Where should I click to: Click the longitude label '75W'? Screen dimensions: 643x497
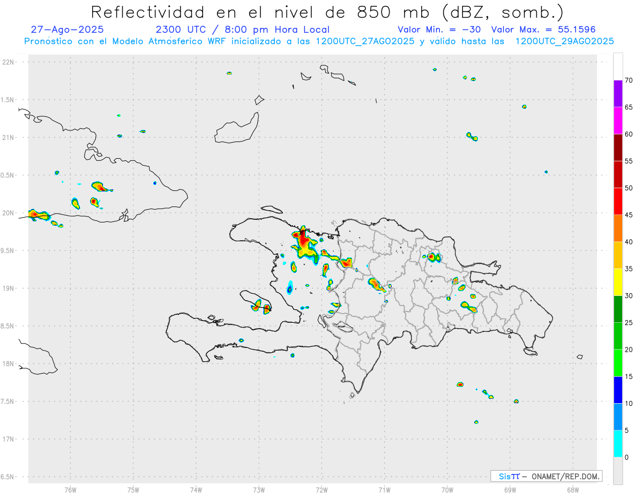tap(133, 490)
